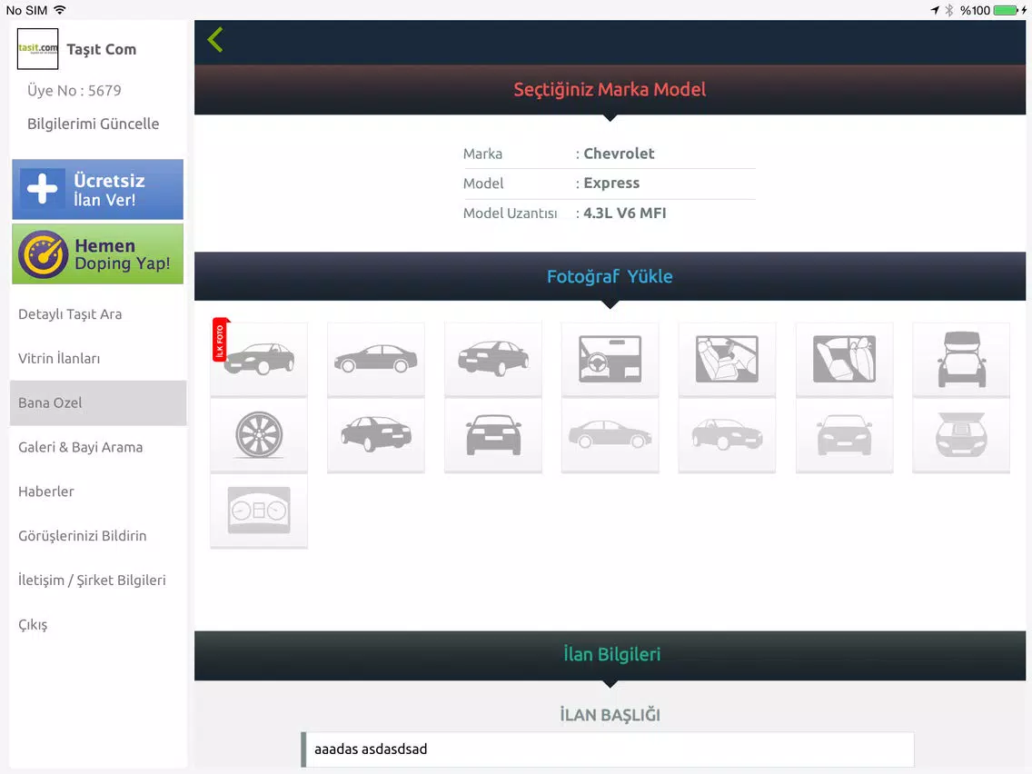1032x774 pixels.
Task: Select the open hood engine photo slot
Action: pos(961,435)
